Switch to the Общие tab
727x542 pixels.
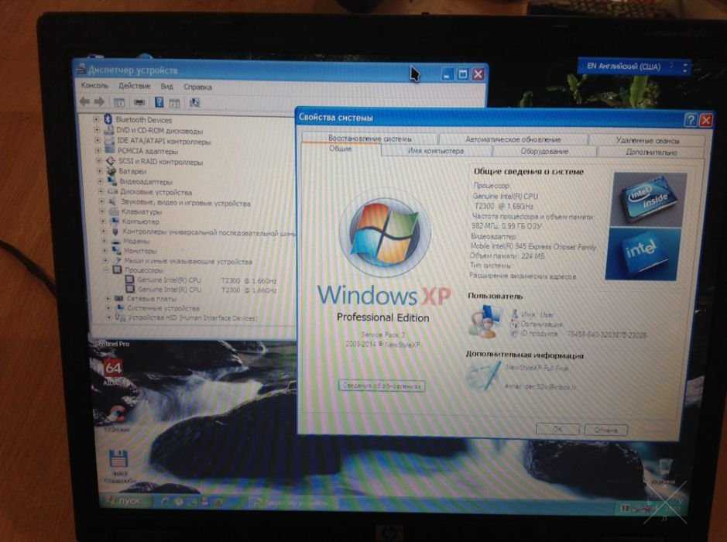341,149
